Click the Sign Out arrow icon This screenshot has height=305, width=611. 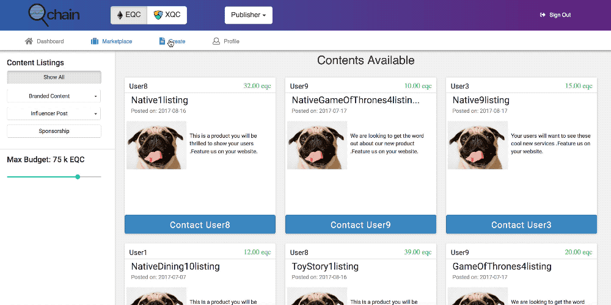[x=543, y=15]
